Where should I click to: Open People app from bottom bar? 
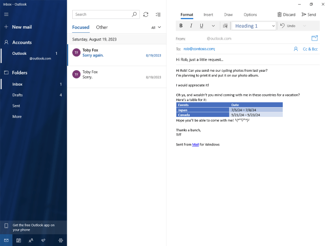pos(31,240)
